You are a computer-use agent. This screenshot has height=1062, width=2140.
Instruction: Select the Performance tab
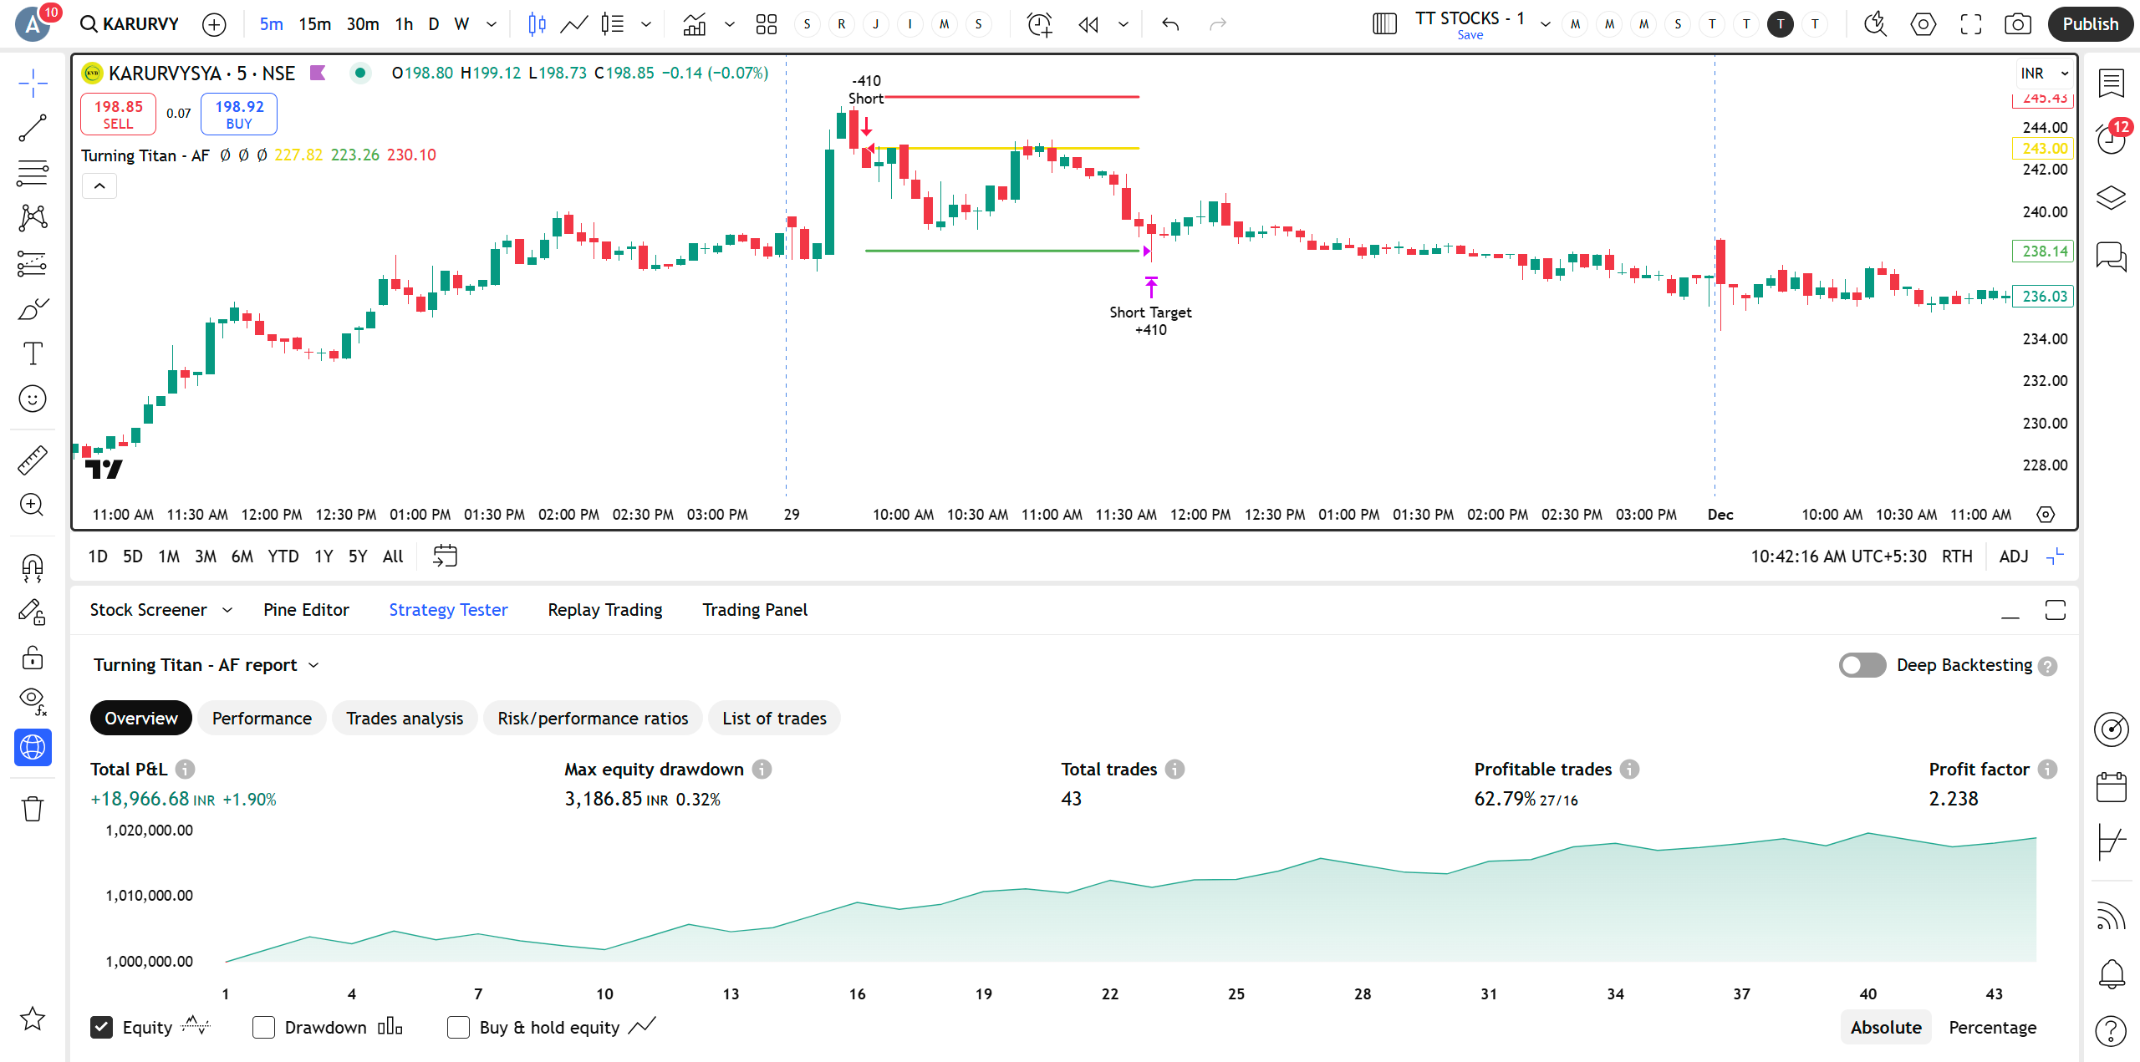click(262, 718)
